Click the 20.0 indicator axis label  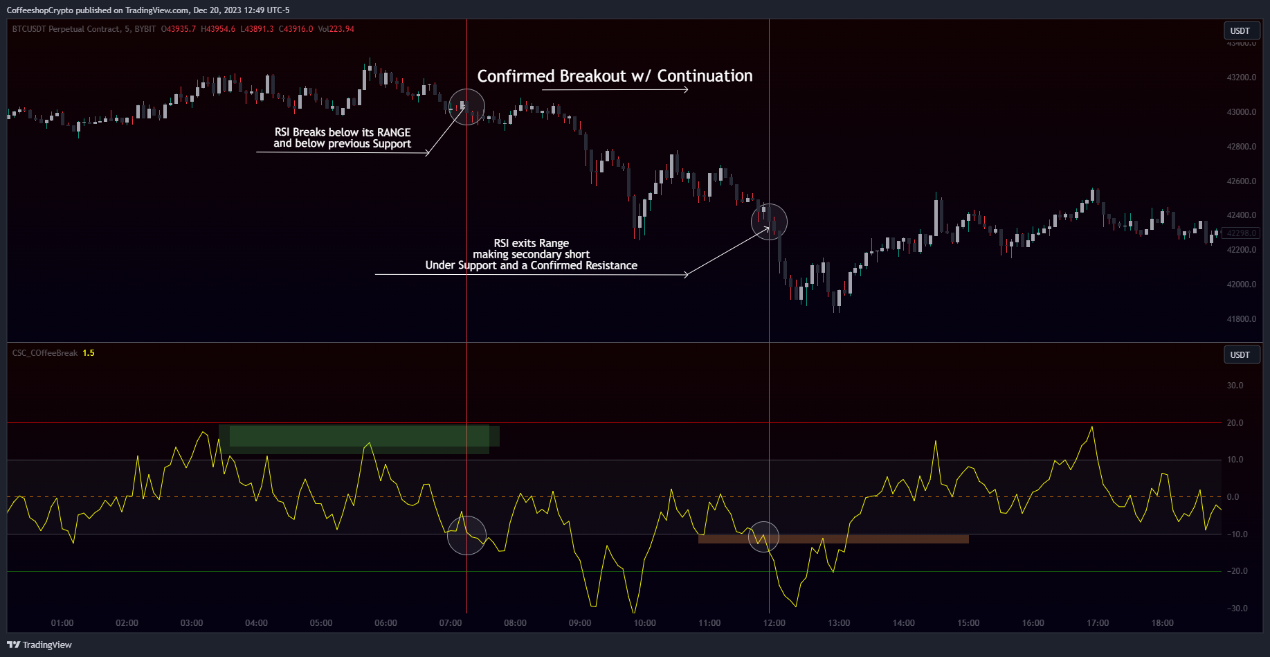point(1235,423)
